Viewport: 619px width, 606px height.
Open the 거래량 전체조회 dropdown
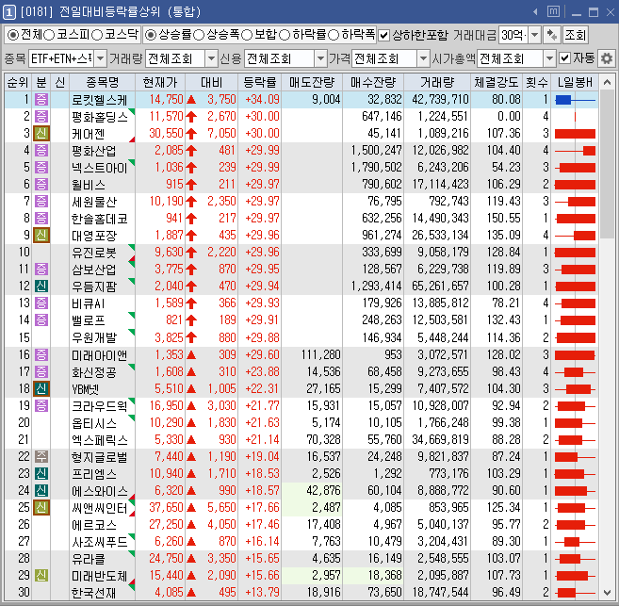coord(212,58)
